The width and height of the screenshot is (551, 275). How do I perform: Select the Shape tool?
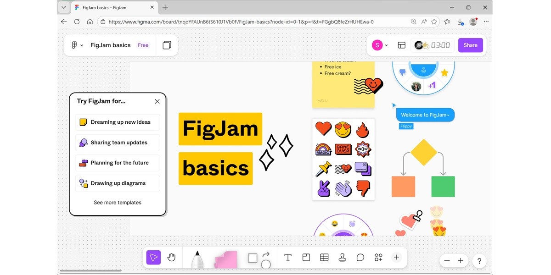[252, 257]
